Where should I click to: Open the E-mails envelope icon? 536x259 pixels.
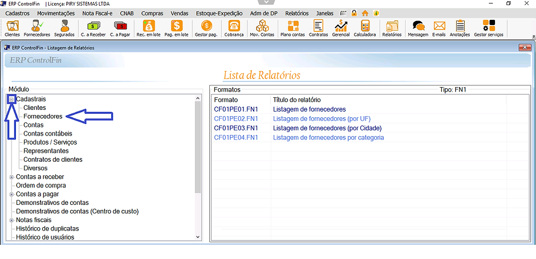(x=439, y=28)
